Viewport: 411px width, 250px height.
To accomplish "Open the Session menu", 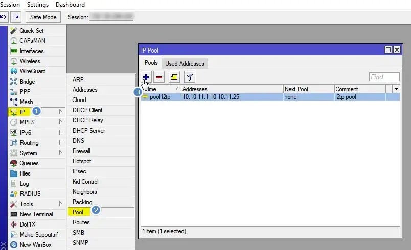I will click(x=10, y=5).
